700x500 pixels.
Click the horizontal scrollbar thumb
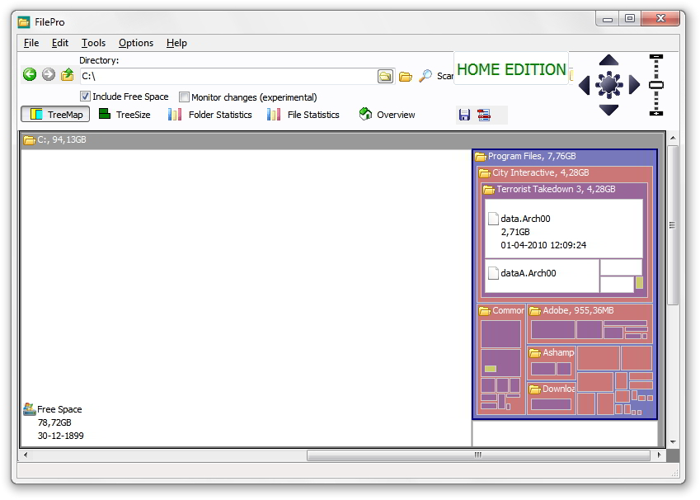pyautogui.click(x=478, y=455)
